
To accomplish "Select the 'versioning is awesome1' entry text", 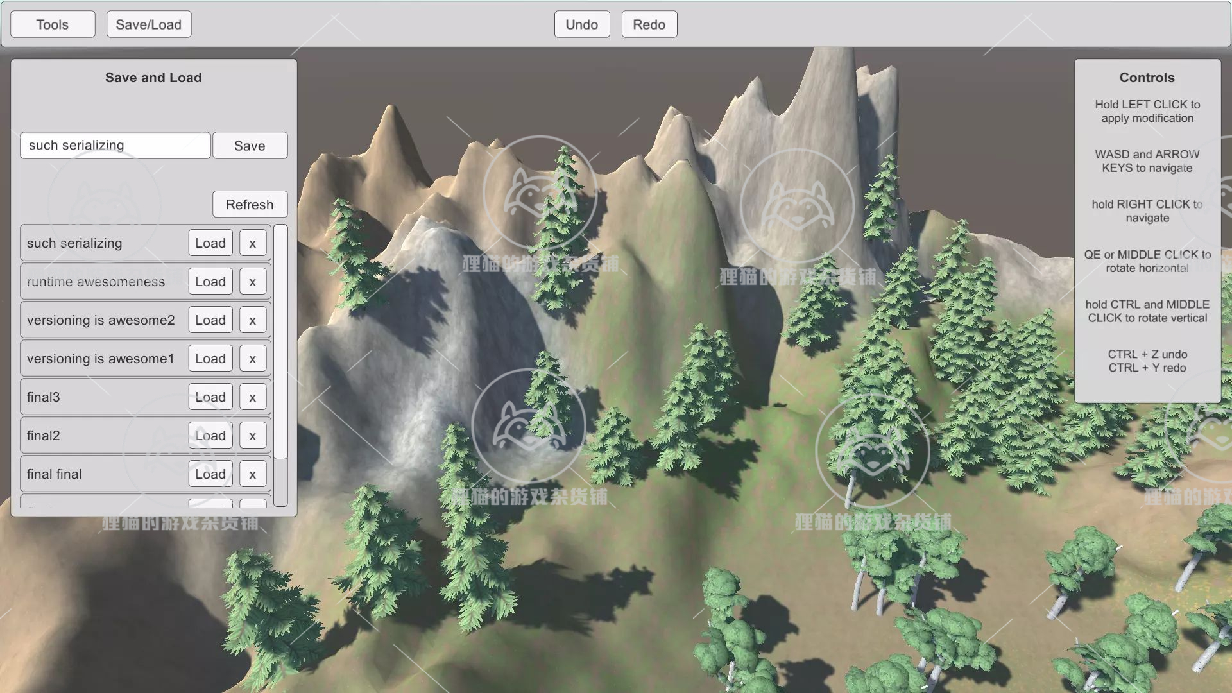I will coord(101,359).
